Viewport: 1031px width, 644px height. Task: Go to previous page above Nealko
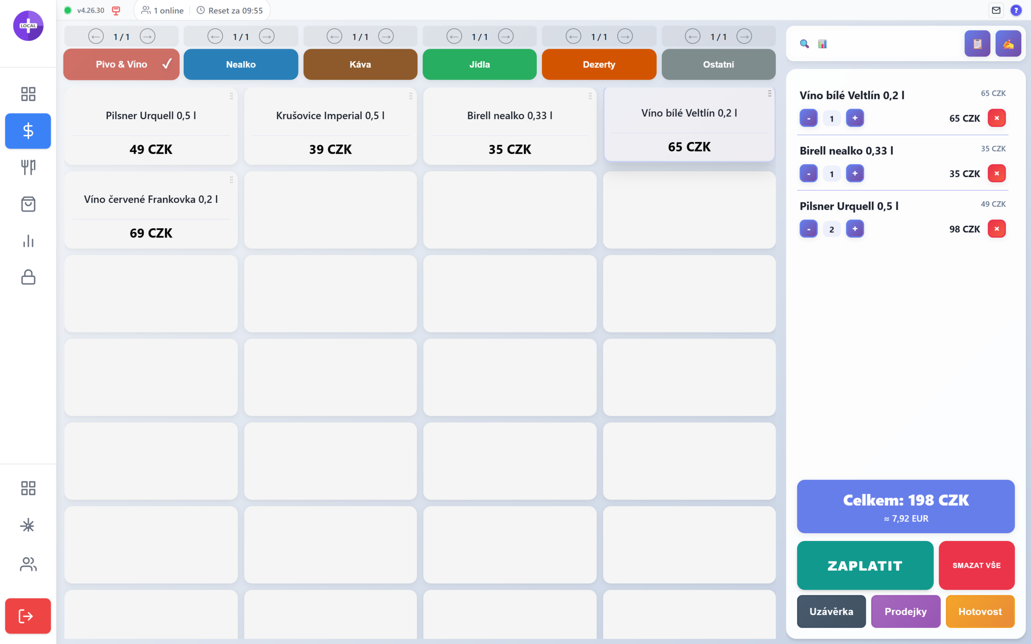[215, 37]
